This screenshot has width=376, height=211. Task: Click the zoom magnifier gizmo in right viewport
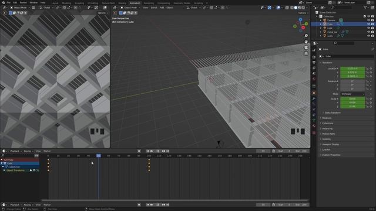[306, 36]
